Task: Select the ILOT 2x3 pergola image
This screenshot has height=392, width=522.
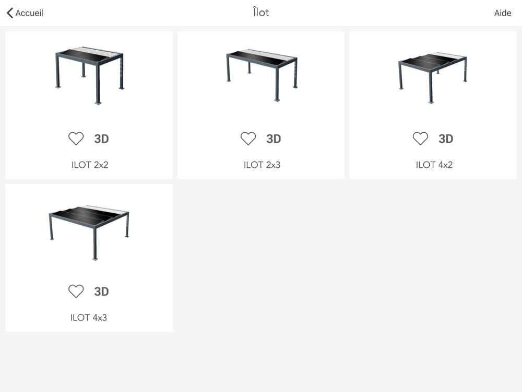Action: click(x=262, y=75)
